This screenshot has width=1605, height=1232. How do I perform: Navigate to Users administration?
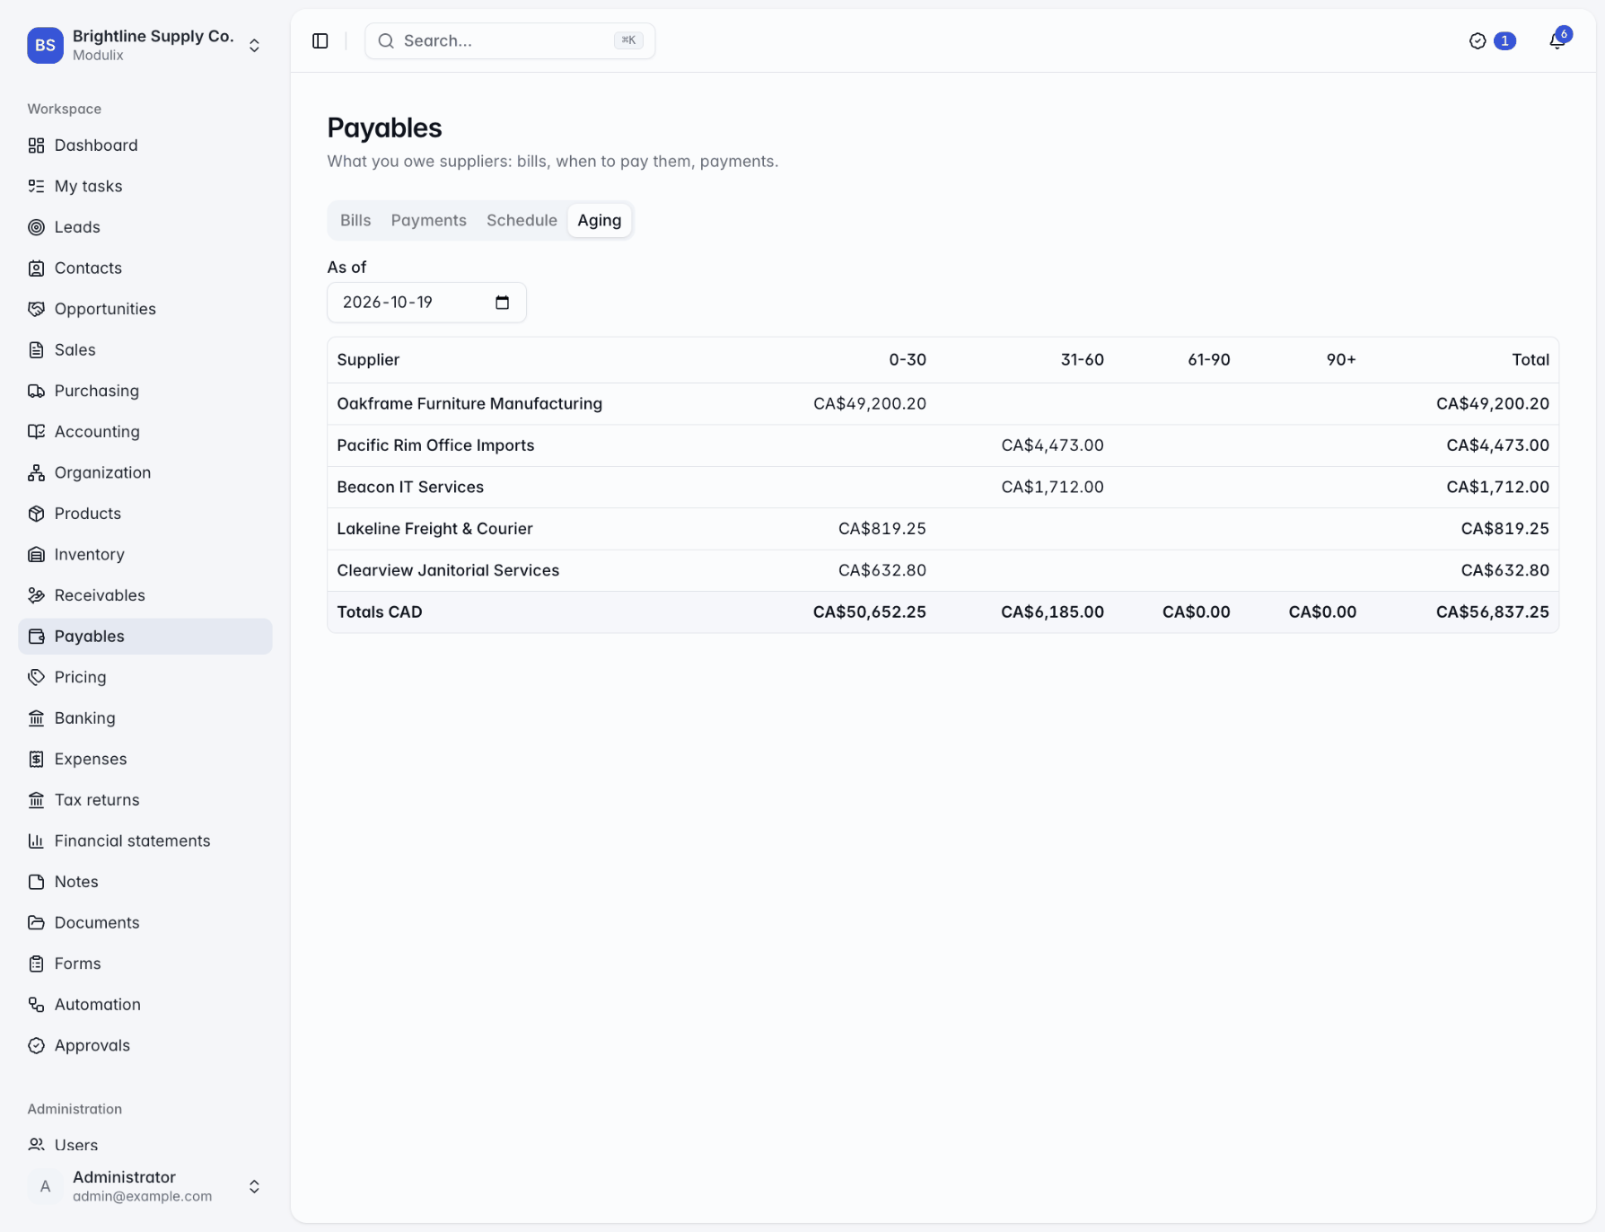pyautogui.click(x=145, y=1145)
